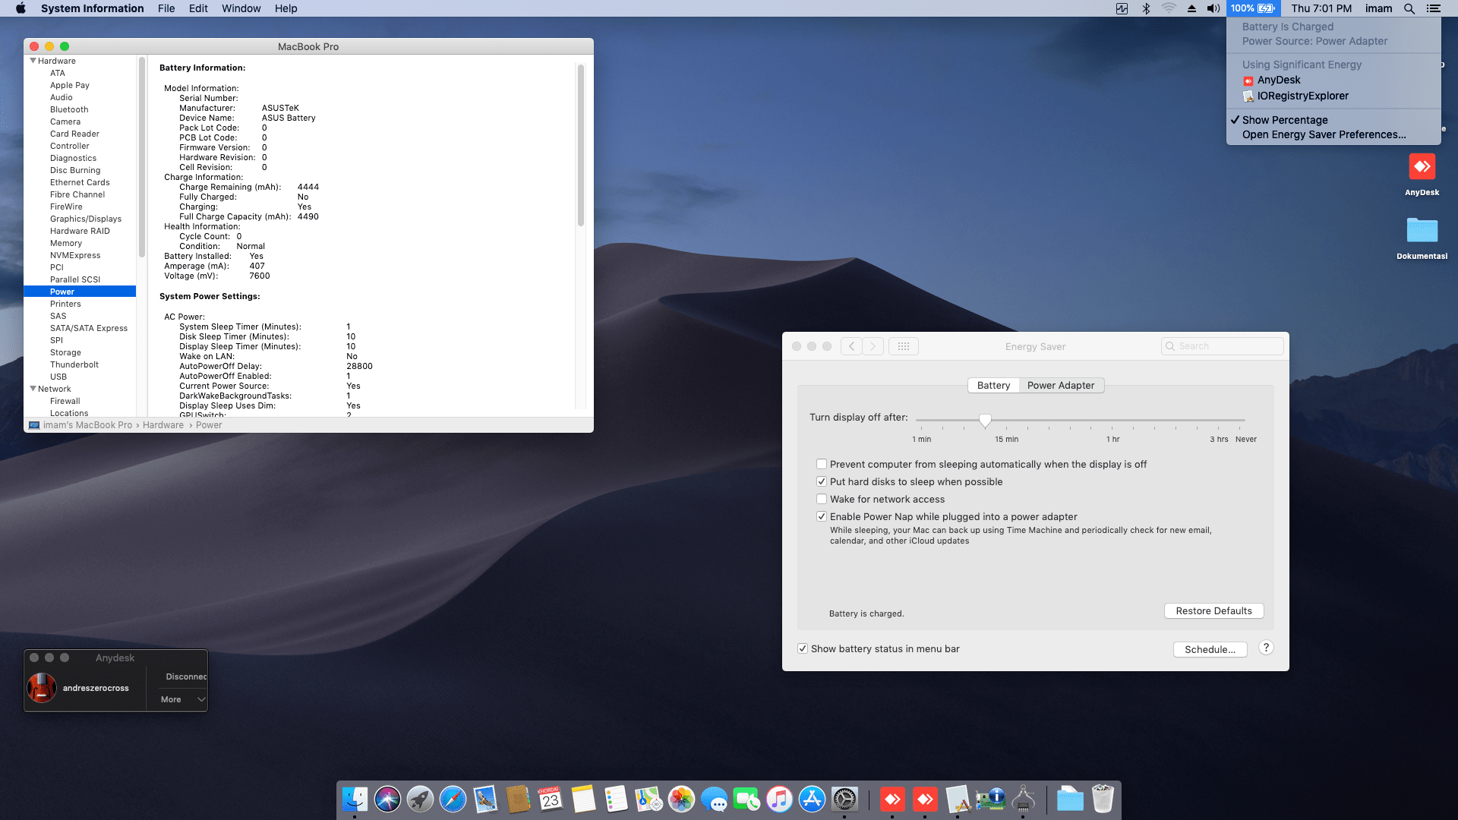Open the Apple menu

(x=21, y=8)
